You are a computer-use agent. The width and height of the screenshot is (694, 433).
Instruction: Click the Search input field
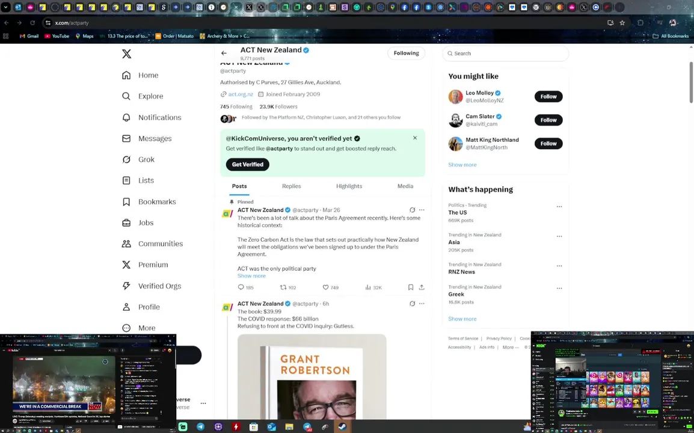(505, 54)
